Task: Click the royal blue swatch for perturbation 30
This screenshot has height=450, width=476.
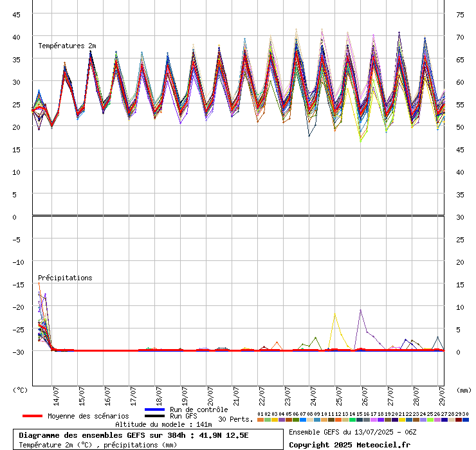Action: click(465, 420)
